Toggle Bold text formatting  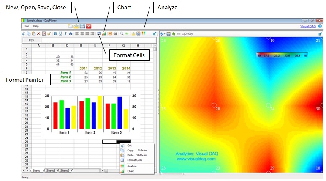tap(55, 33)
